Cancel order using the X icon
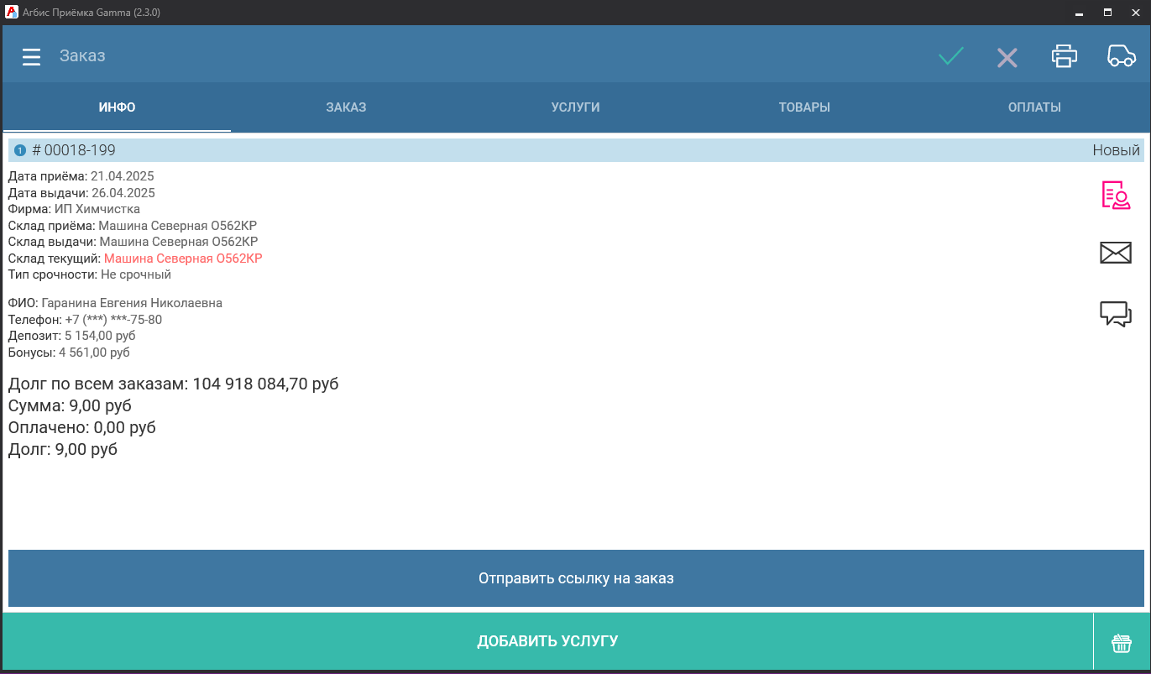 click(1007, 58)
